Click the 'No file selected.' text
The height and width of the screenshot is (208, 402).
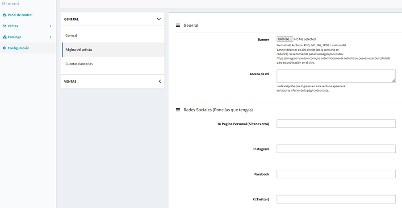point(306,39)
